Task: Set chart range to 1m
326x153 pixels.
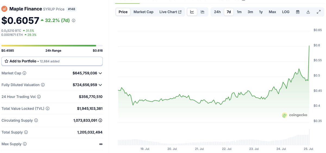Action: pos(239,12)
